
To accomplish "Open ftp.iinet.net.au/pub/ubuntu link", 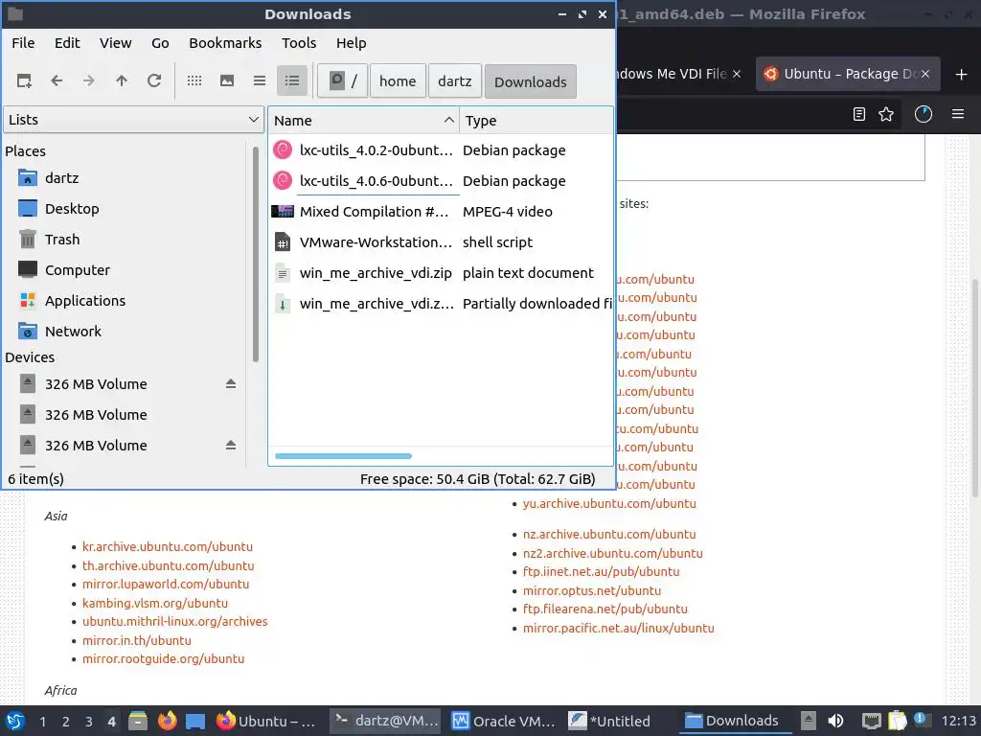I will pyautogui.click(x=602, y=571).
